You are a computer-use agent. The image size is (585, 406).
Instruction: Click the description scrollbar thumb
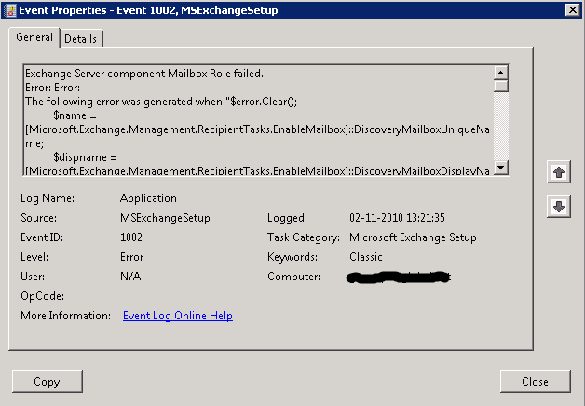(500, 86)
